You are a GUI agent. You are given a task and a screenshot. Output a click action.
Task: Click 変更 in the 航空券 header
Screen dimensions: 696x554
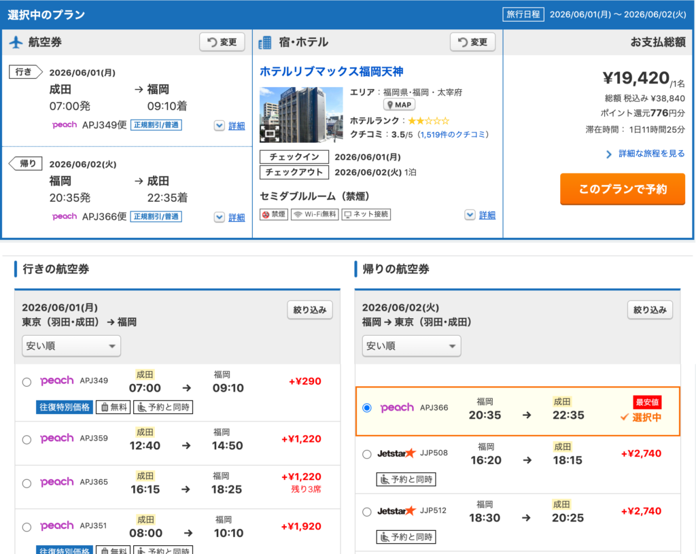pos(222,42)
